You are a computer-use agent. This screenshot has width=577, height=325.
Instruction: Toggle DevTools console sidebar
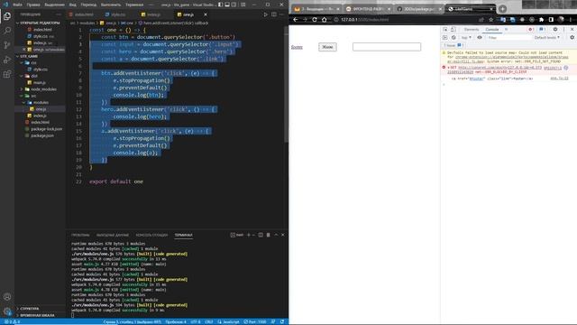click(444, 38)
